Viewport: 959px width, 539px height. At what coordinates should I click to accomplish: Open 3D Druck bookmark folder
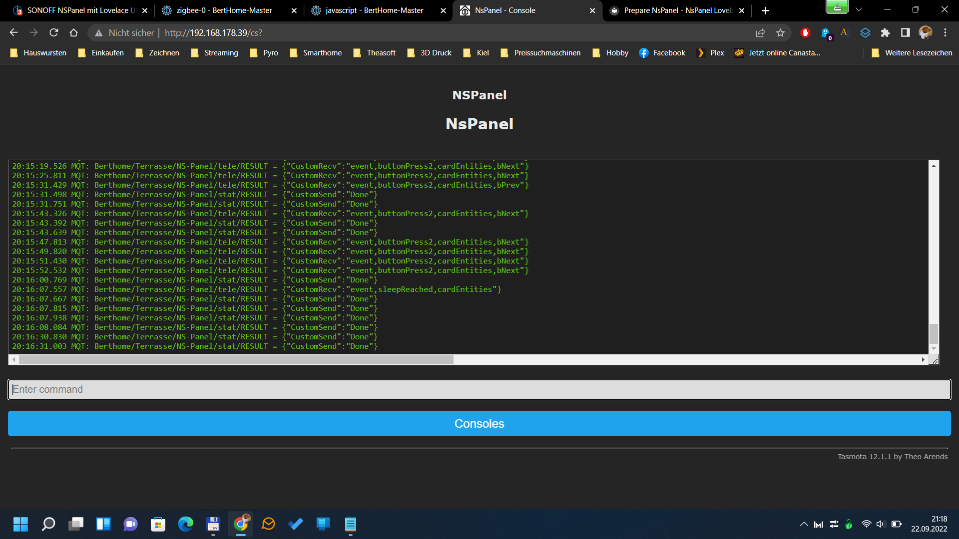429,53
